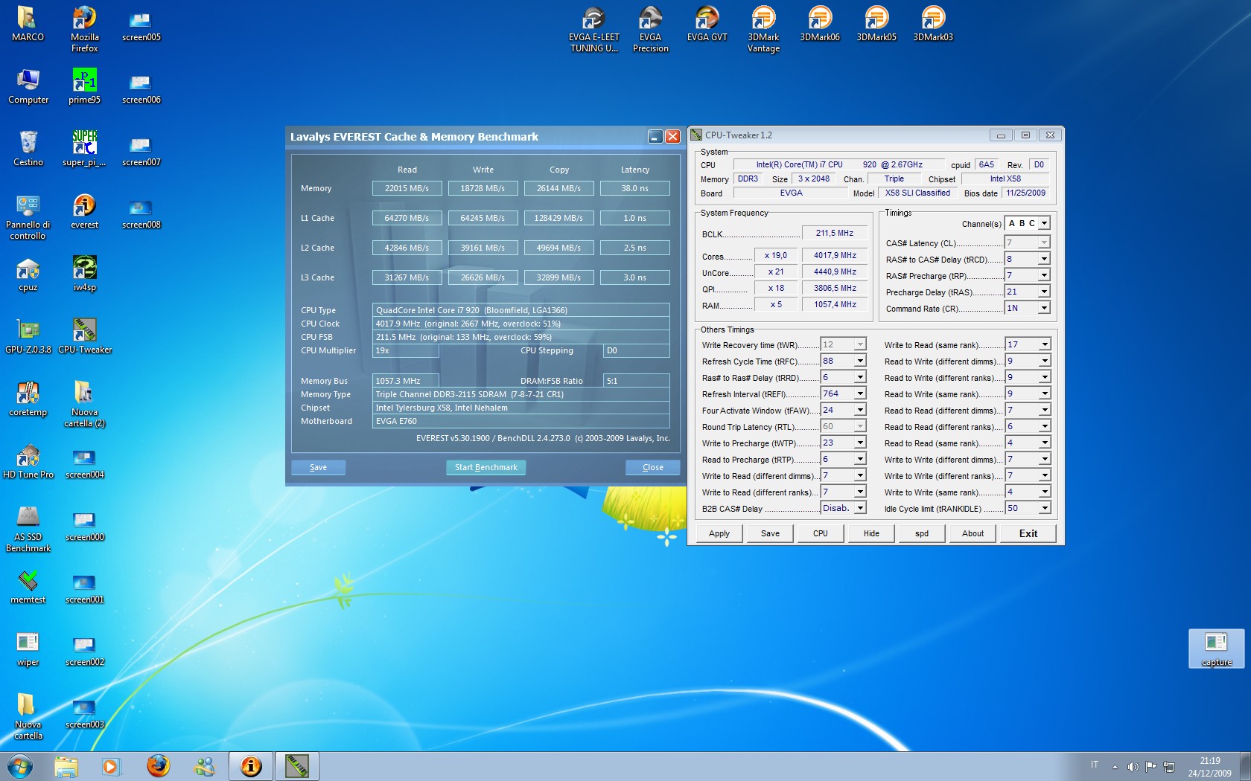1251x781 pixels.
Task: Expand the Refresh Cycle Time (tRFC) dropdown
Action: point(860,361)
